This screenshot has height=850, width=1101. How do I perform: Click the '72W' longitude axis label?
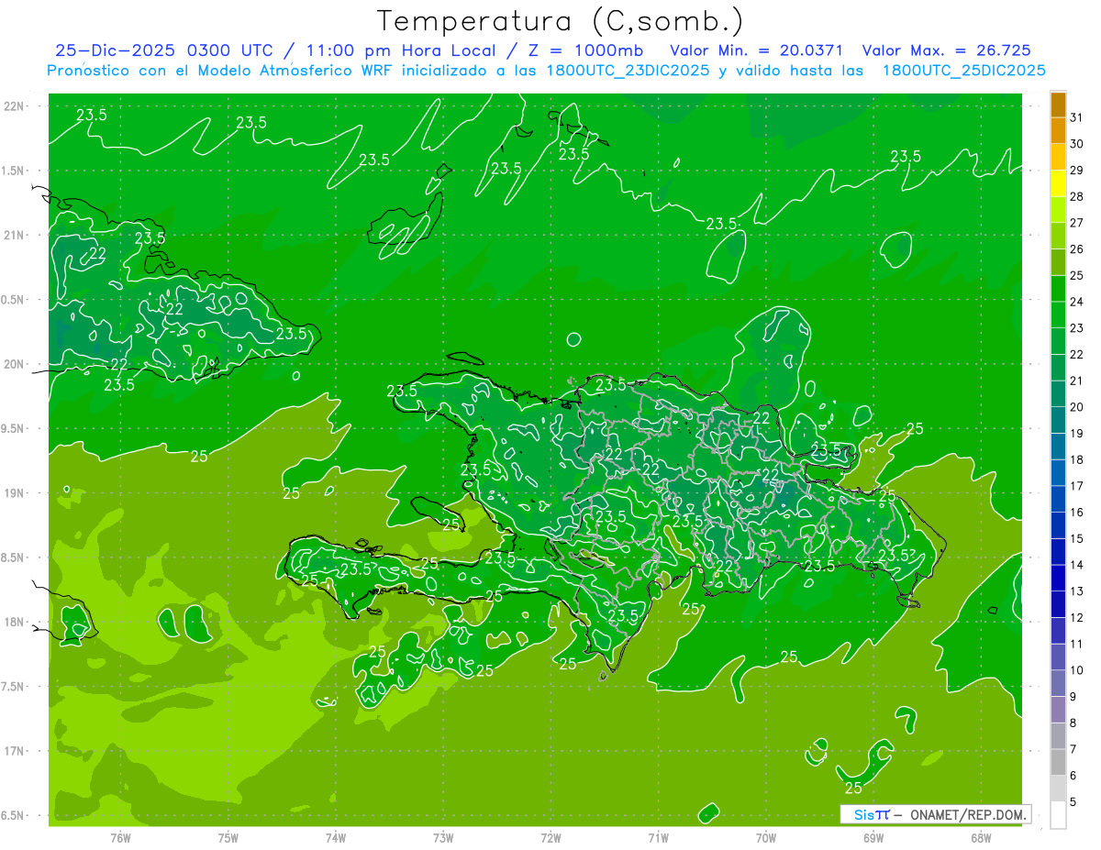pos(550,837)
